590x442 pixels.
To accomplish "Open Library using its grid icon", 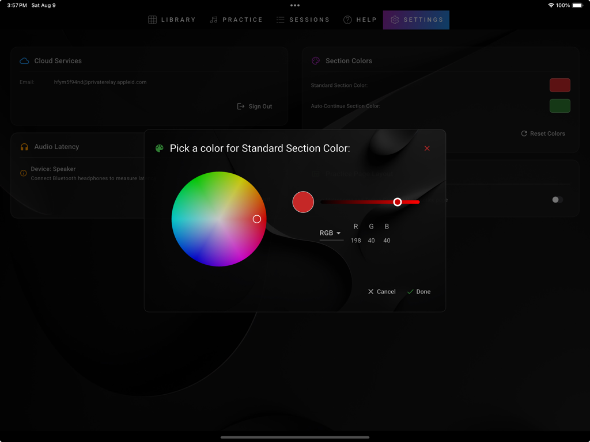I will (x=153, y=19).
